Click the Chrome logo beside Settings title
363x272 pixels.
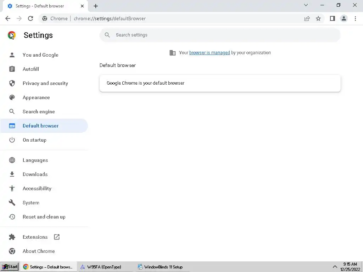point(12,35)
